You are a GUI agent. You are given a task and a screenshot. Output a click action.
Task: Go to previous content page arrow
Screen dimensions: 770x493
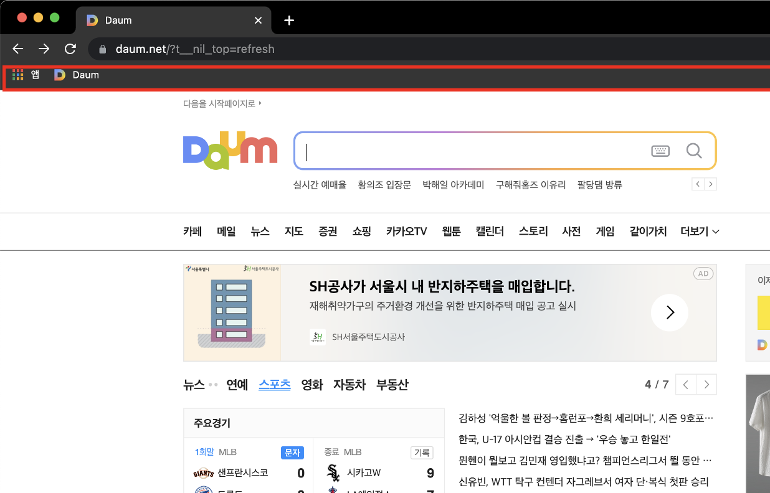[x=686, y=385]
